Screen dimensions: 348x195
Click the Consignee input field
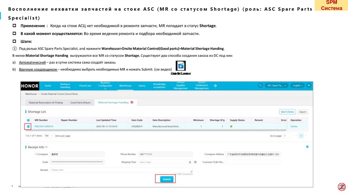click(77, 154)
